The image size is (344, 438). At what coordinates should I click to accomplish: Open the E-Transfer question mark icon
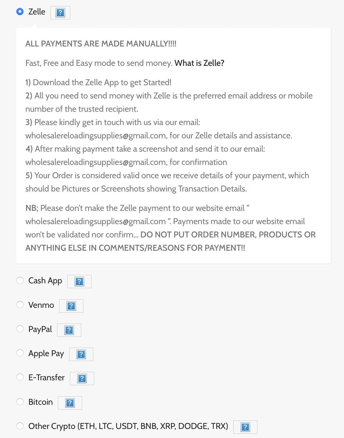pos(82,378)
